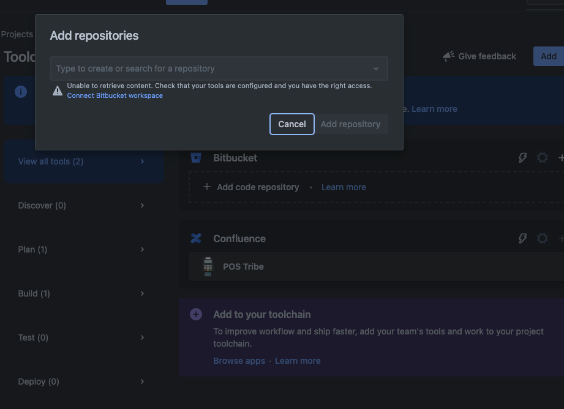The width and height of the screenshot is (564, 409).
Task: Expand chevron next to Discover (0)
Action: pyautogui.click(x=143, y=205)
